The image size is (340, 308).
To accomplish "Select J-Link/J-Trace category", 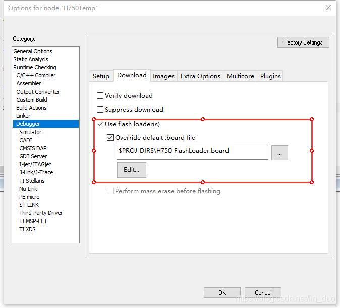I will (x=45, y=172).
